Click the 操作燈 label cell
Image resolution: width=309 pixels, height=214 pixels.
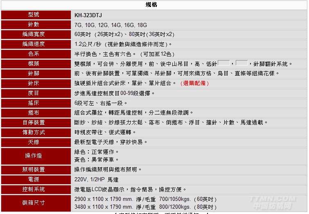click(x=36, y=156)
